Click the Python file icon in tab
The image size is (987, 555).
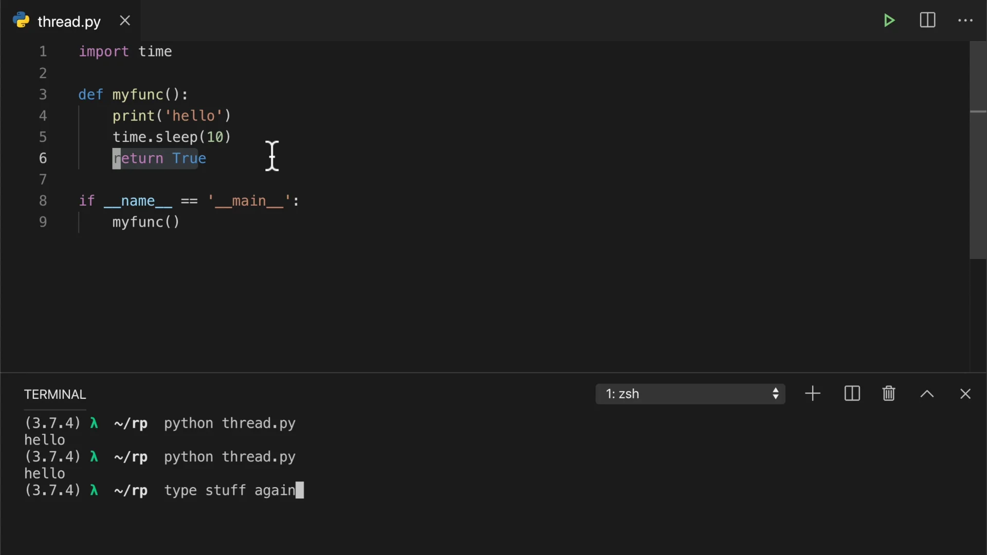coord(21,21)
